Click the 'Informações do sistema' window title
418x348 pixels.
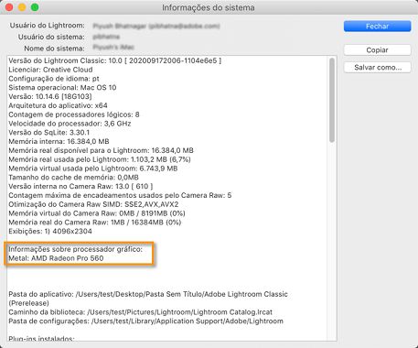(209, 7)
